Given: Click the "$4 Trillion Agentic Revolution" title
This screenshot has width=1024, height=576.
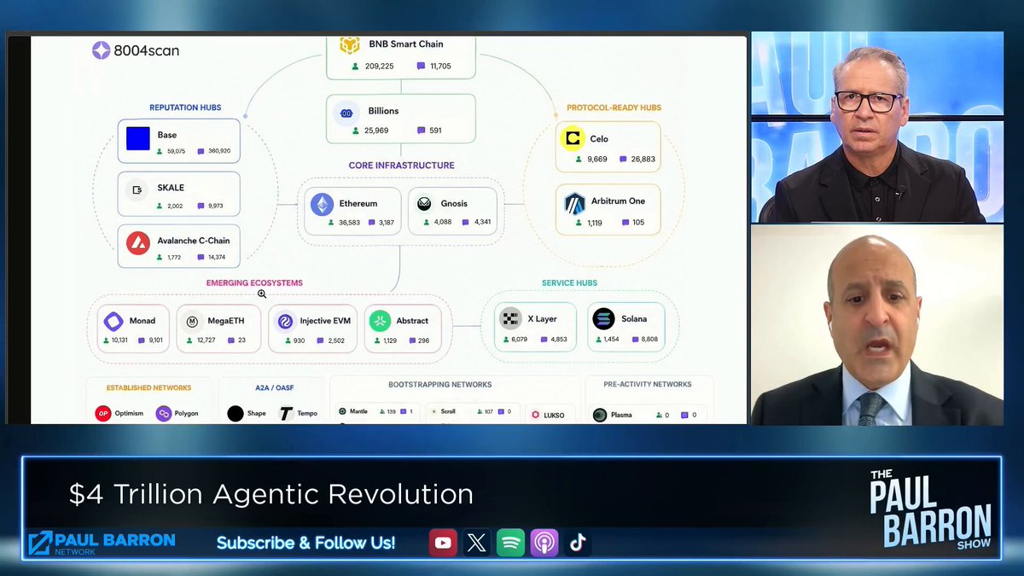Looking at the screenshot, I should coord(271,494).
